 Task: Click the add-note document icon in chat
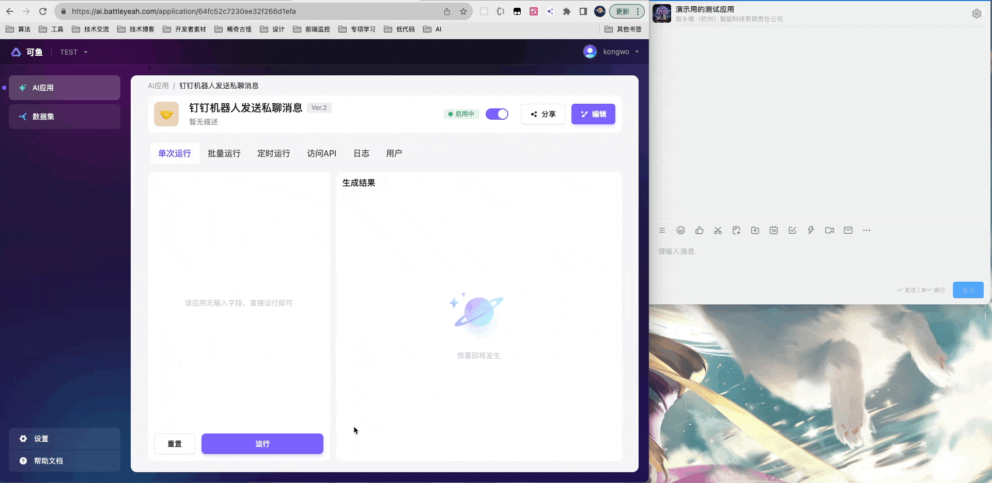click(736, 231)
